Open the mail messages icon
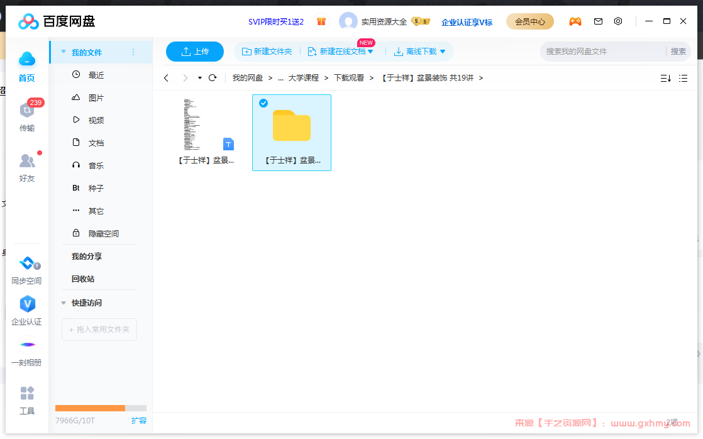Screen dimensions: 703x439 (598, 21)
